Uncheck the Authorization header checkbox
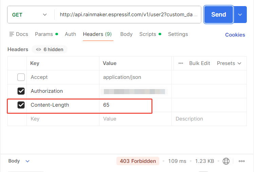Image resolution: width=257 pixels, height=172 pixels. coord(21,91)
